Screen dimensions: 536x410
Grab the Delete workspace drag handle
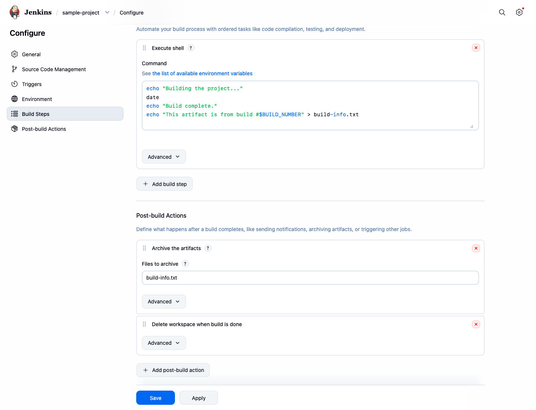click(x=144, y=324)
